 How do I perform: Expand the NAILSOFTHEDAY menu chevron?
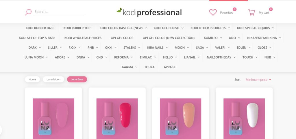(234, 57)
